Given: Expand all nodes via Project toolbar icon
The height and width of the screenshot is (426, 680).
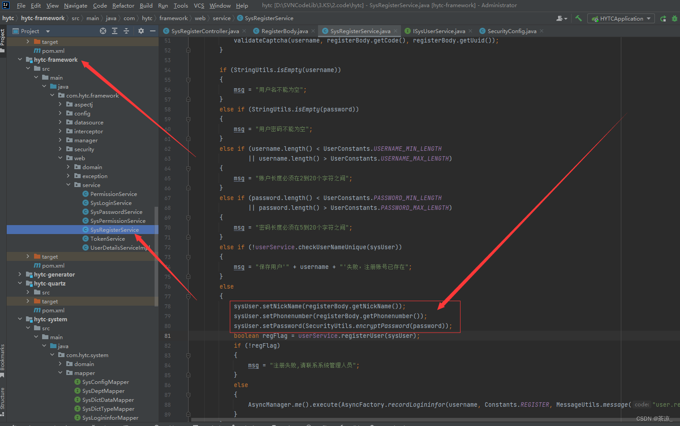Looking at the screenshot, I should click(115, 31).
